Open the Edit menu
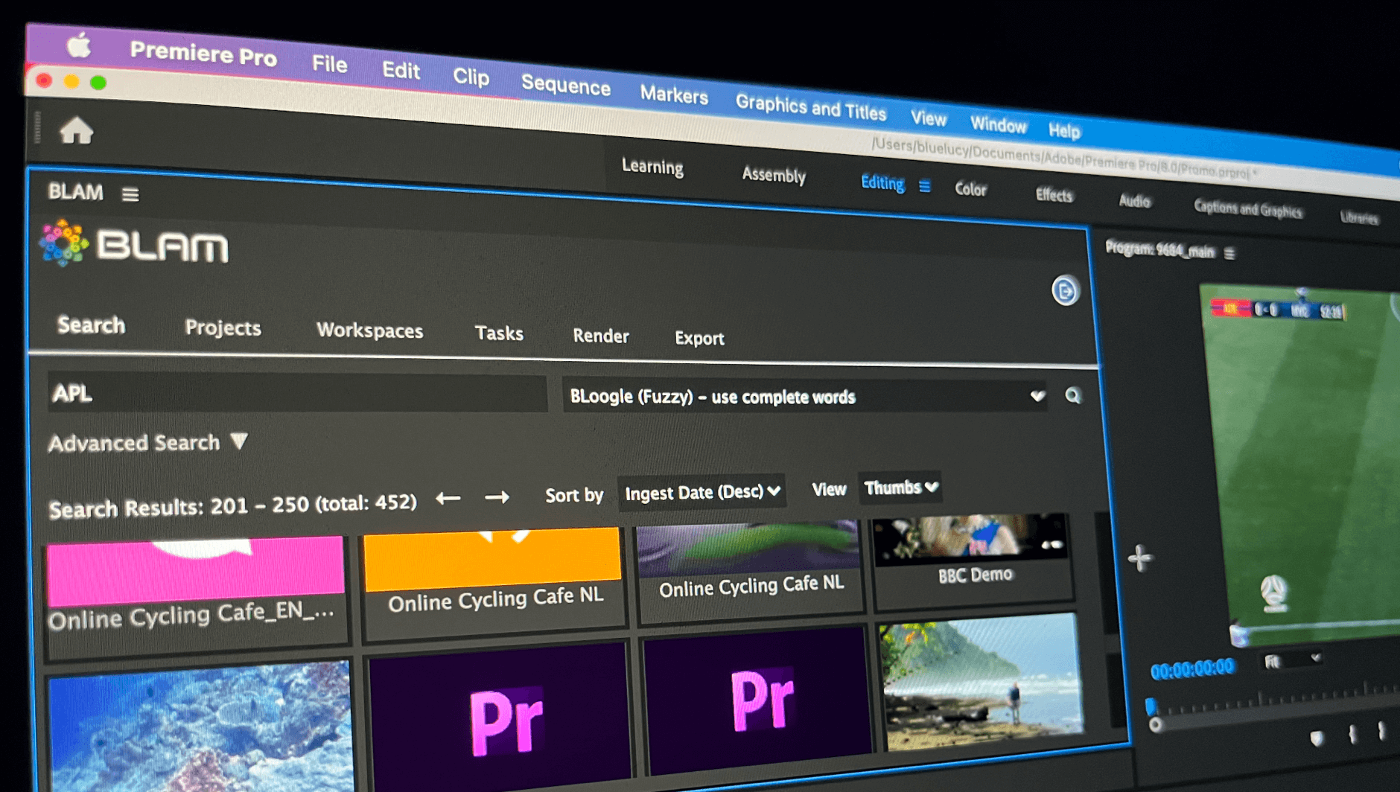 click(x=401, y=71)
